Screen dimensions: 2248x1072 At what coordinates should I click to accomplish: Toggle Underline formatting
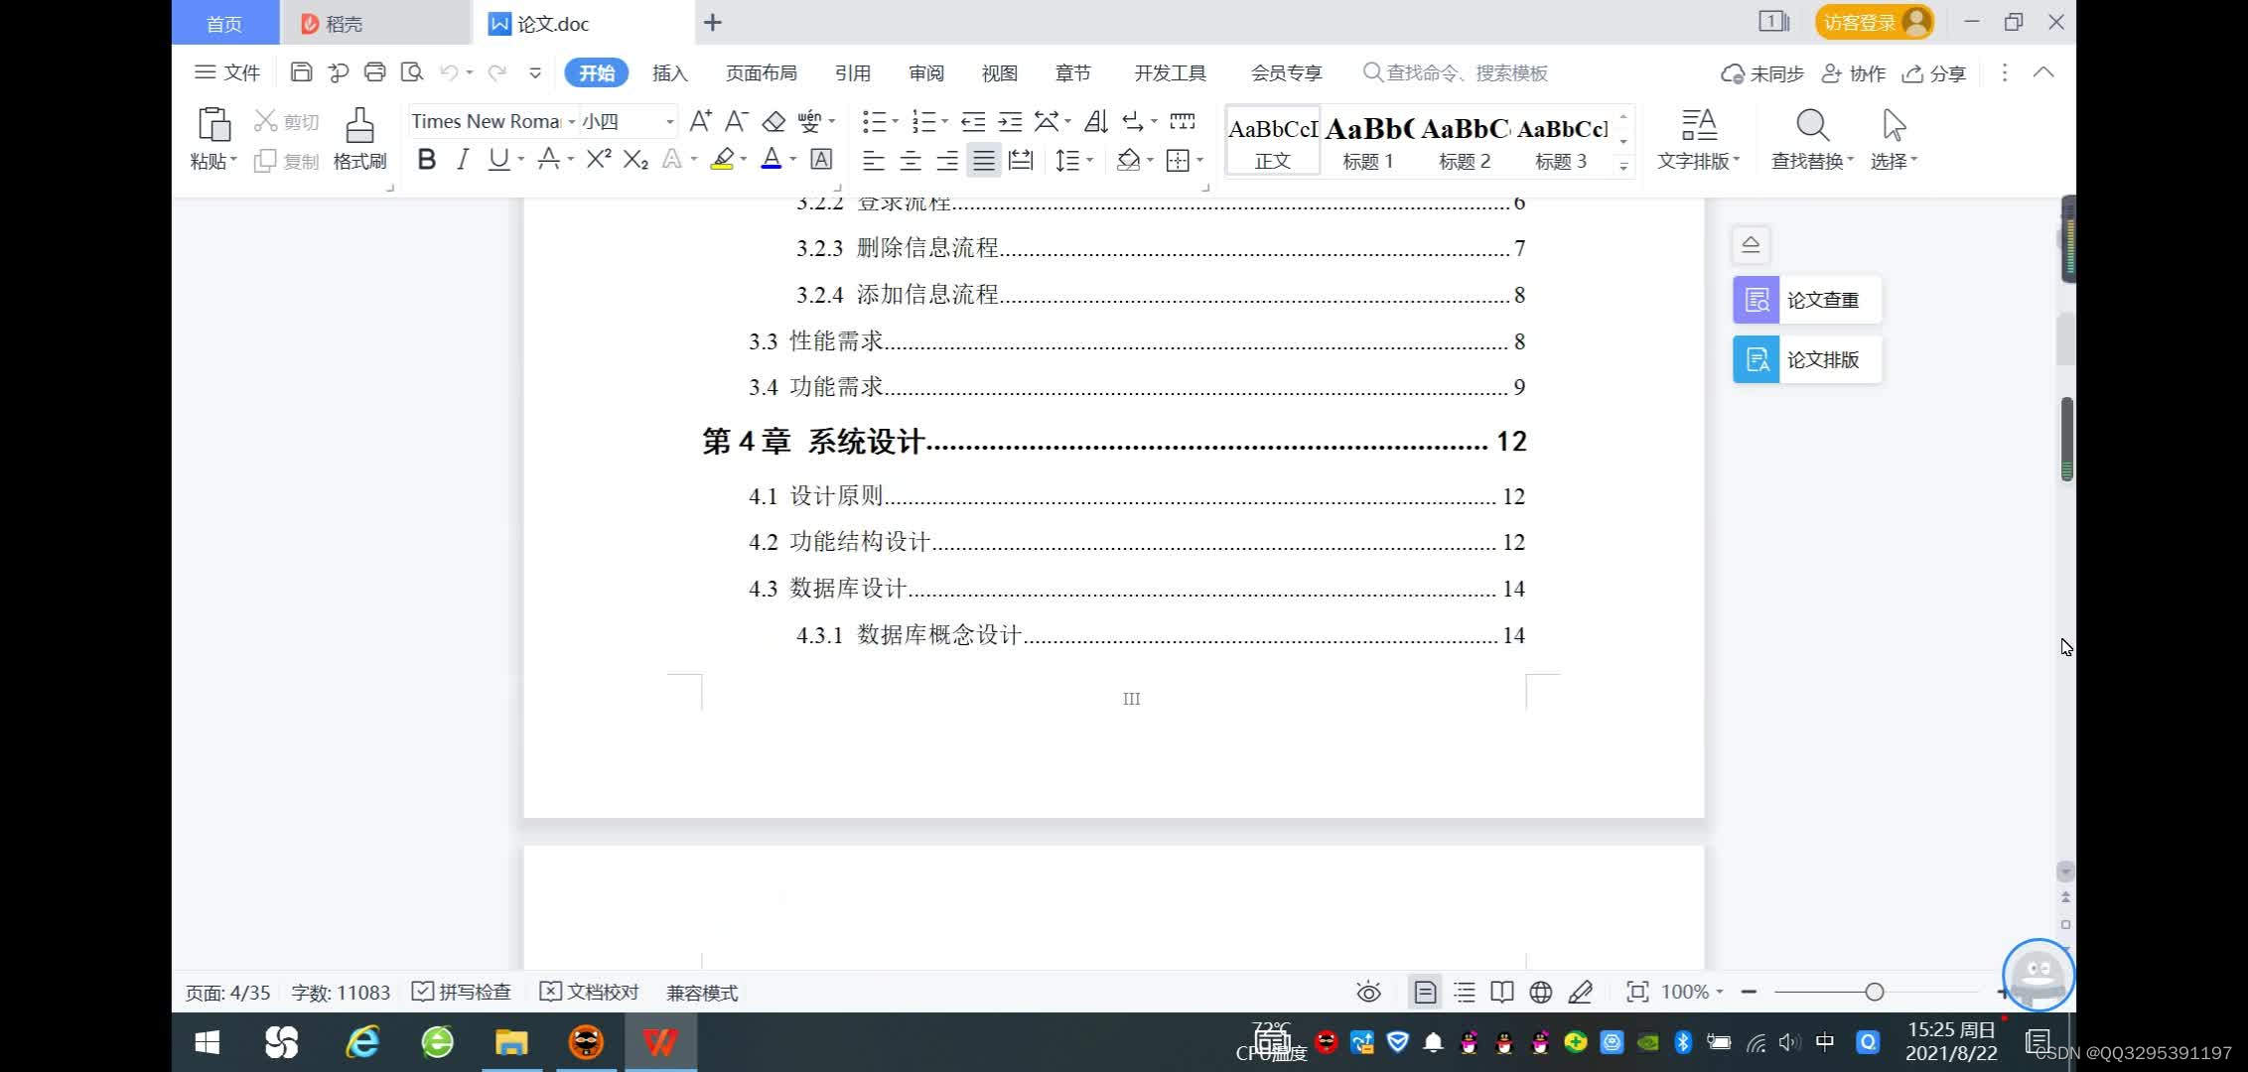498,159
